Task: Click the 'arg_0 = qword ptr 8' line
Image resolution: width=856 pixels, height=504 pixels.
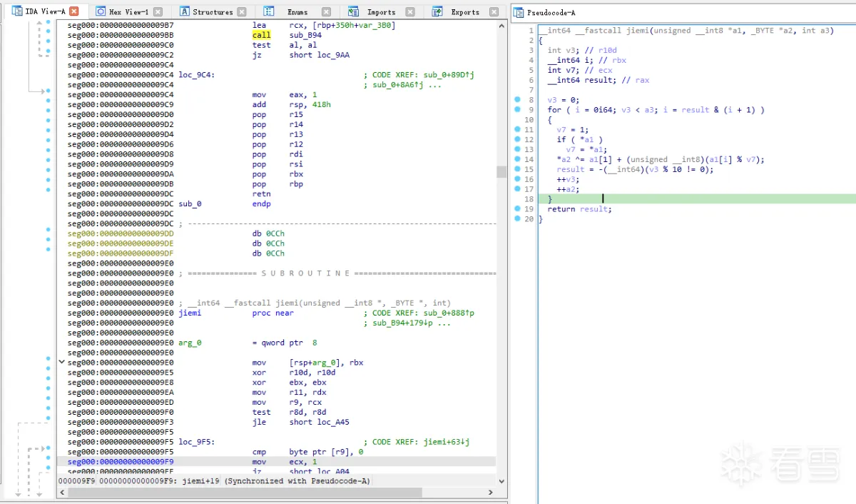Action: coord(248,343)
